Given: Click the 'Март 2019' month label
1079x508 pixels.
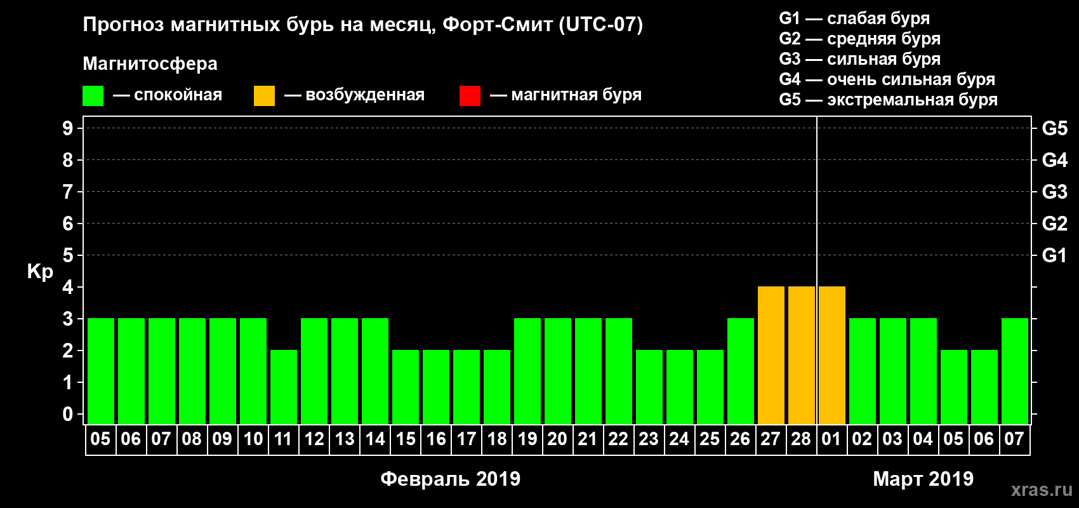Looking at the screenshot, I should click(x=923, y=479).
